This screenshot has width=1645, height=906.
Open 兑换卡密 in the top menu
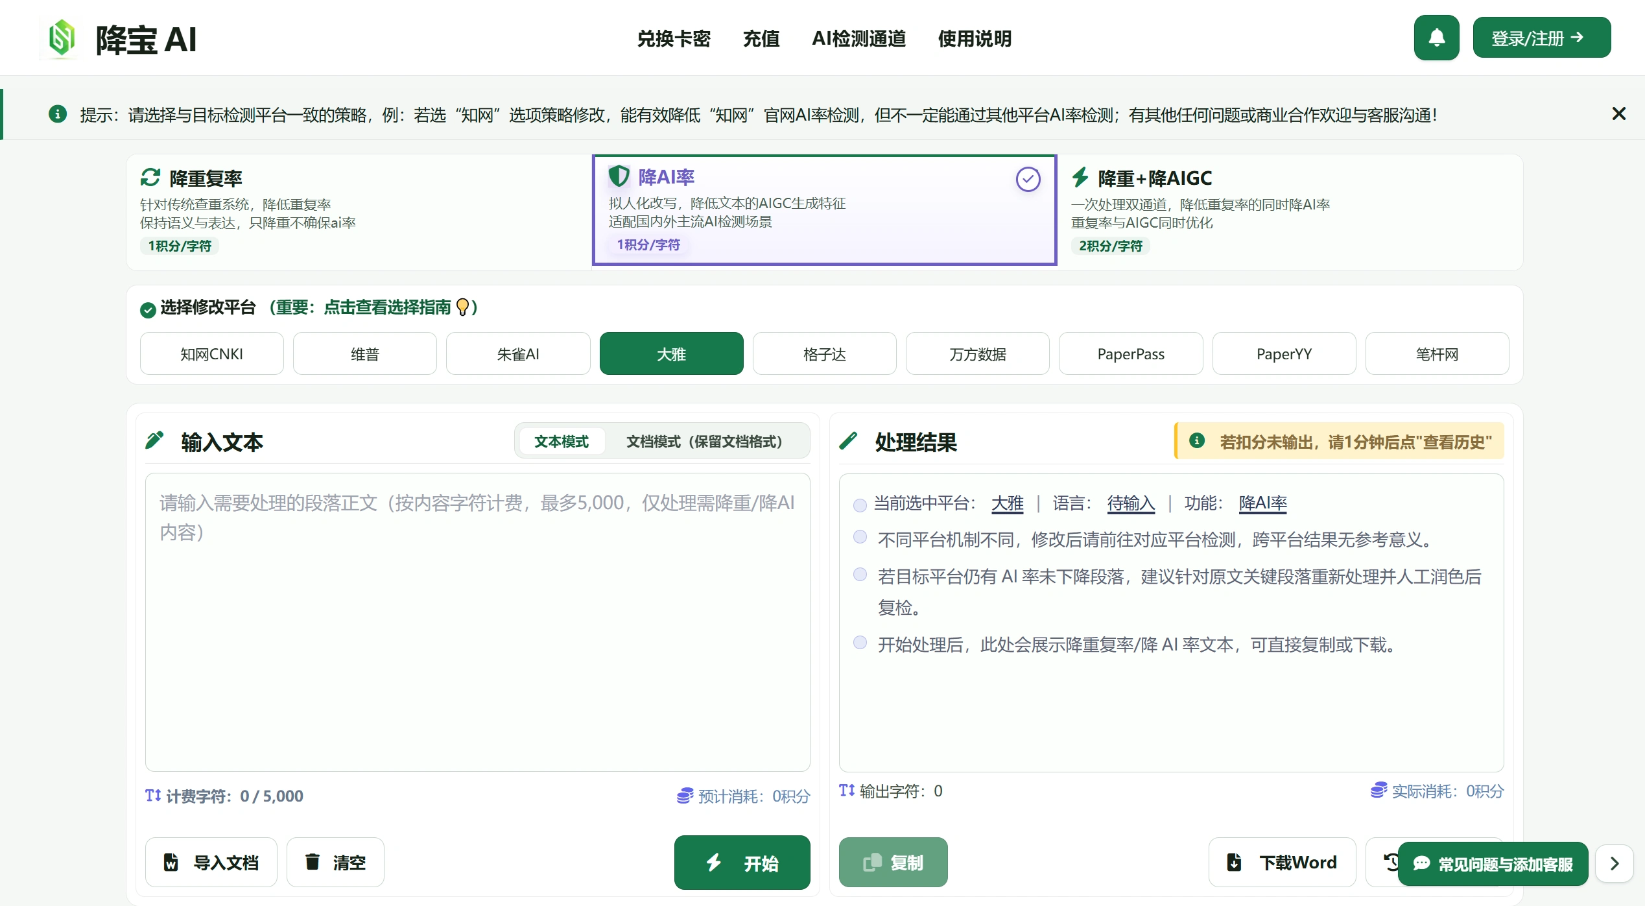click(x=674, y=39)
